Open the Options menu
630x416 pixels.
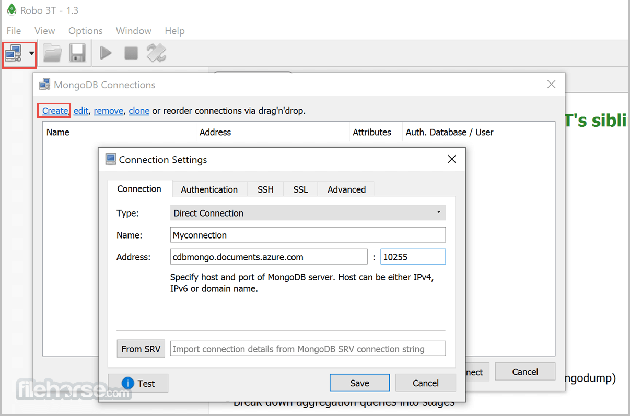(x=86, y=31)
